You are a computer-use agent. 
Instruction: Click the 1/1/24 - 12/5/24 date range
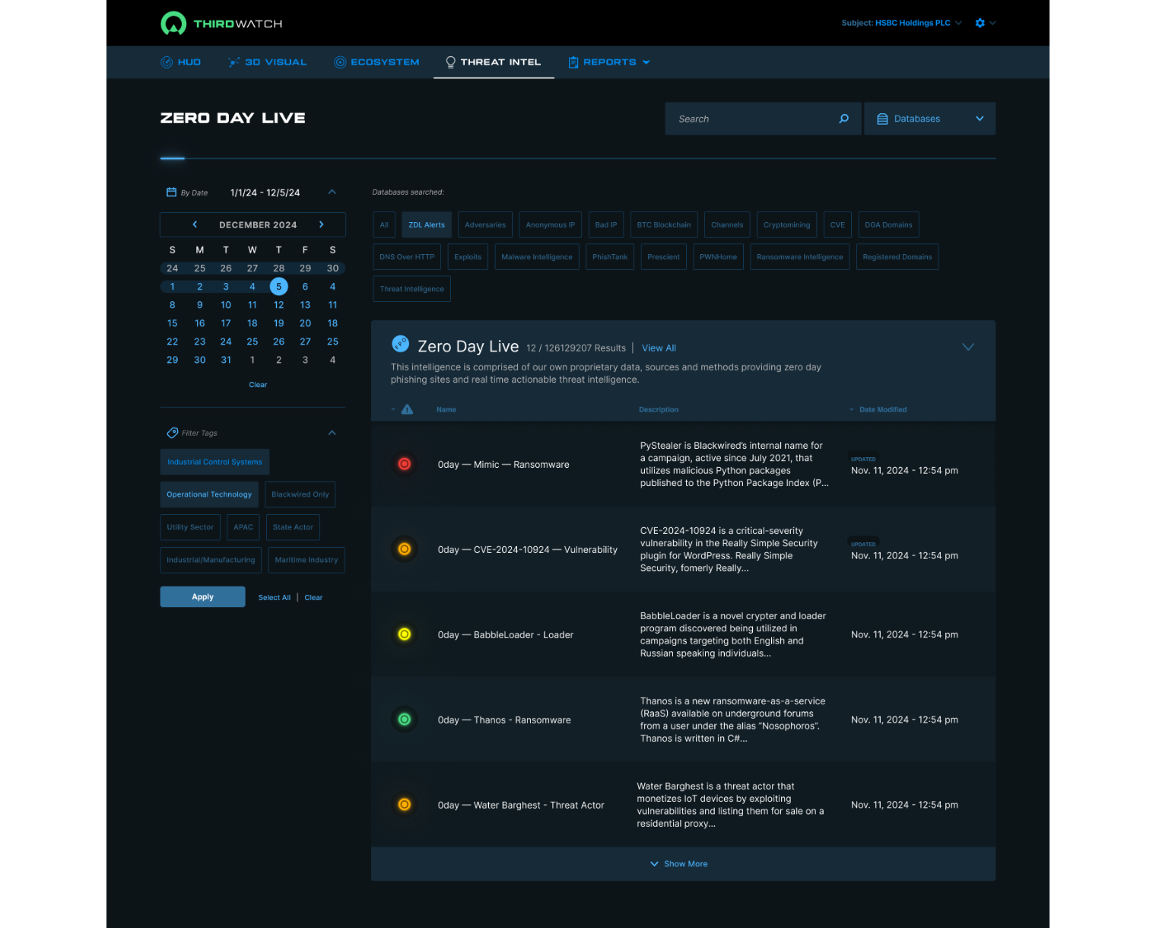coord(265,192)
